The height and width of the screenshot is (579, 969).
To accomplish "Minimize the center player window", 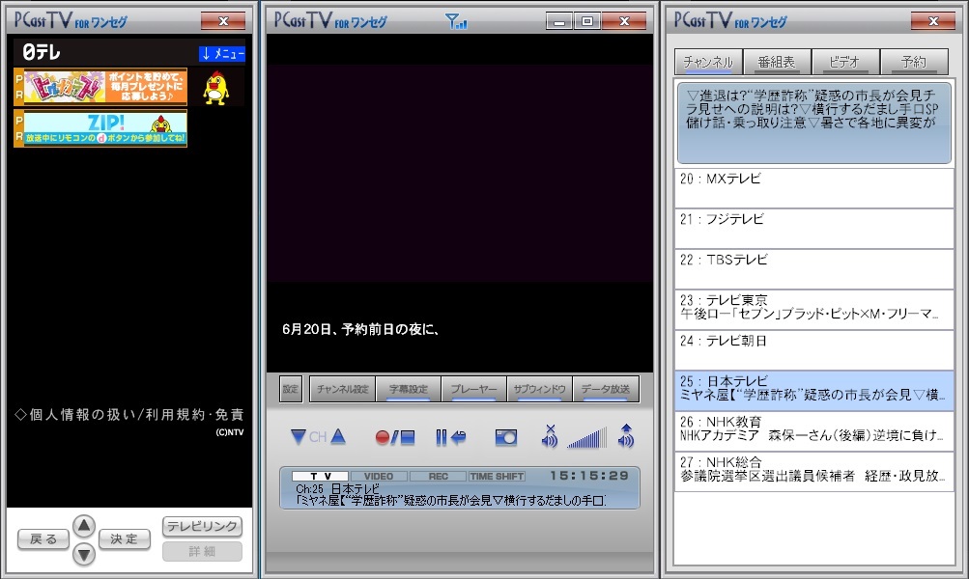I will coord(559,21).
